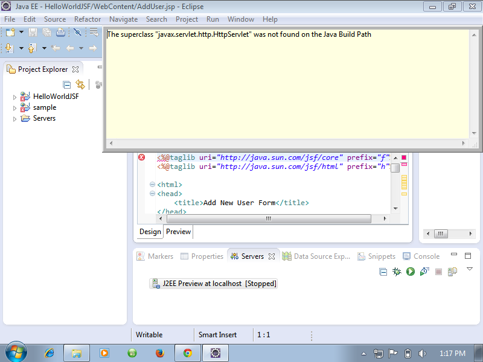Click the error marker beside the taglib line
Screen dimensions: 483x362
click(x=141, y=157)
